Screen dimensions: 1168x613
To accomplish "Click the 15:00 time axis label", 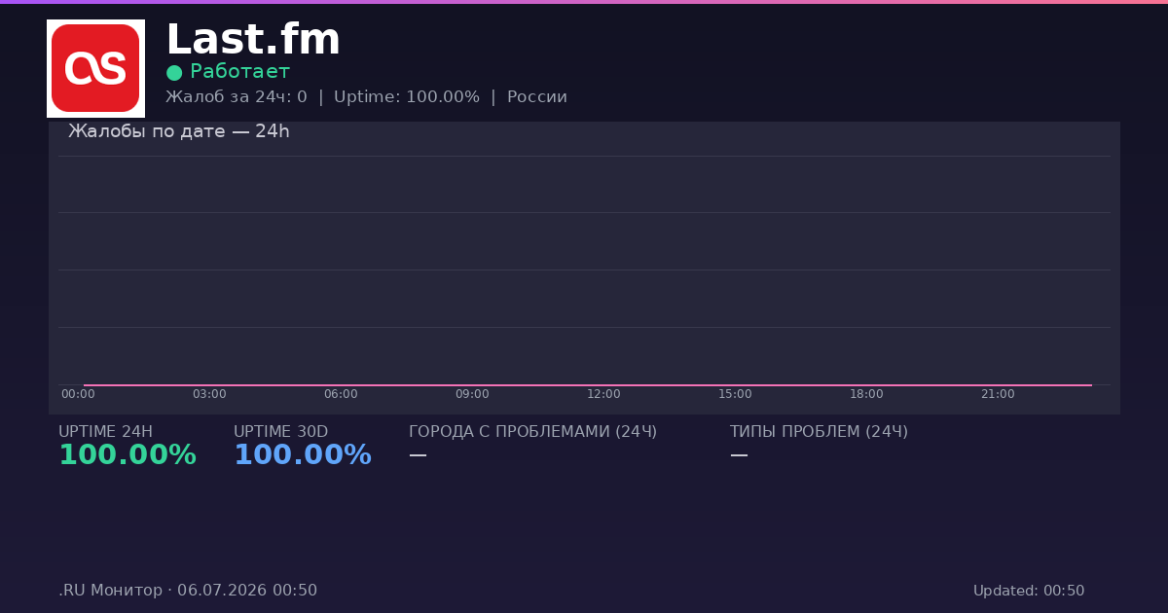I will 735,394.
